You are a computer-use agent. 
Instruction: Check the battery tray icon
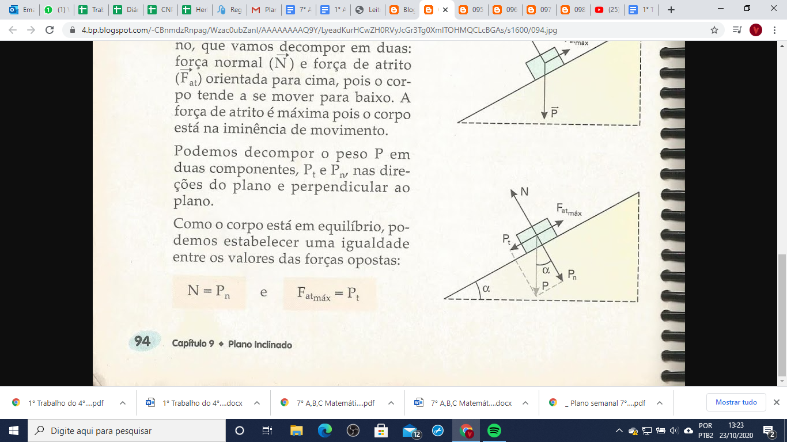660,430
